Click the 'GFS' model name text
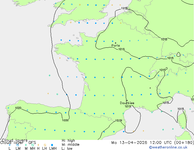 (x=32, y=143)
